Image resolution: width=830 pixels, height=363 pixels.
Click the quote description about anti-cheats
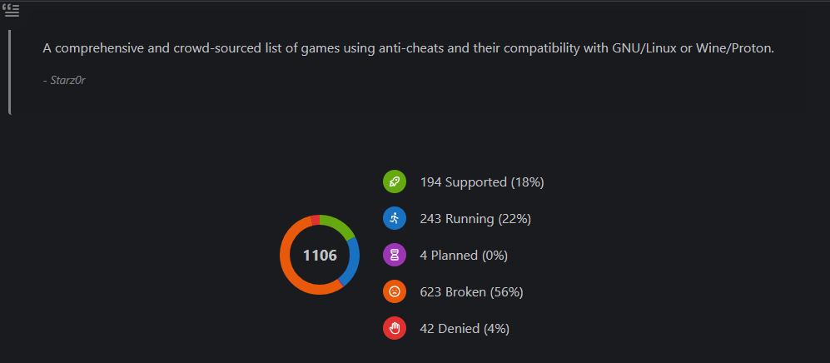coord(409,48)
